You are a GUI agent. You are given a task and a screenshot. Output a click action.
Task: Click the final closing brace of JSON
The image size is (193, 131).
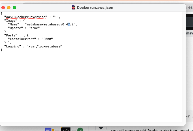coord(1,50)
